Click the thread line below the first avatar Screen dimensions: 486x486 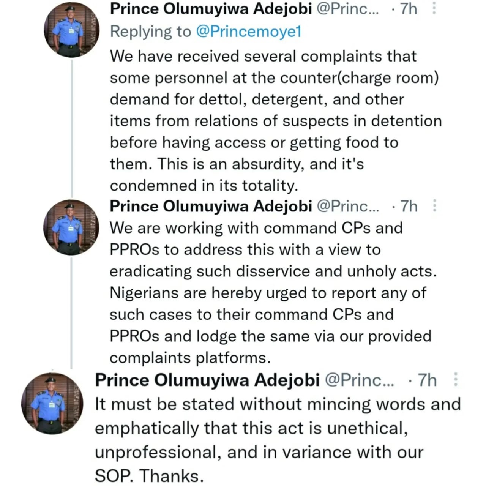(72, 125)
